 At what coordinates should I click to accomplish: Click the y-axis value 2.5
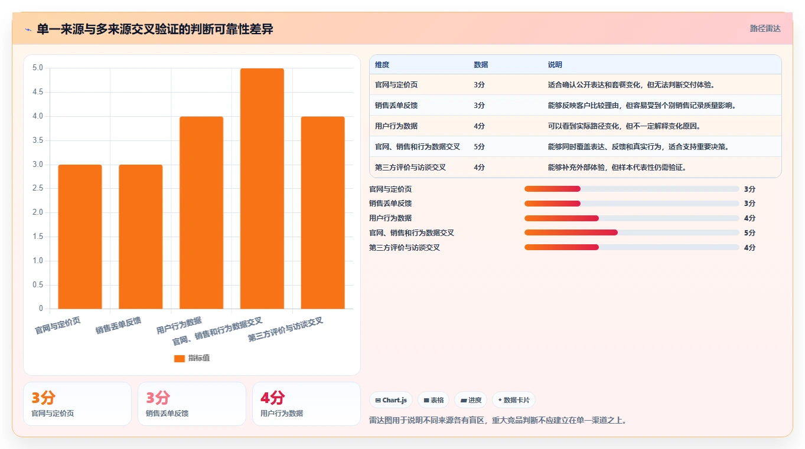tap(38, 188)
